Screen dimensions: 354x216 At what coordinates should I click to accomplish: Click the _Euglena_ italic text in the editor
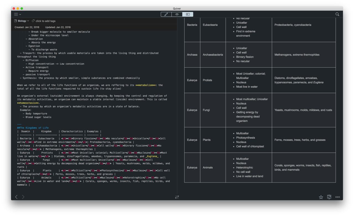click(152, 156)
